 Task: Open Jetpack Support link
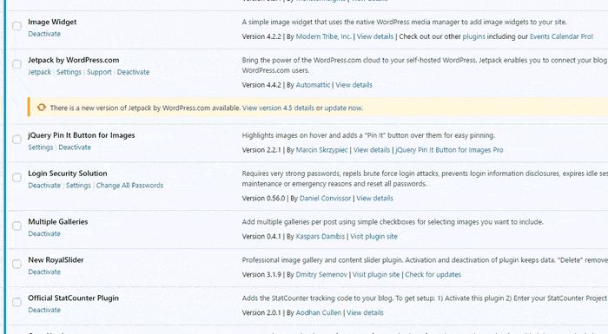coord(99,72)
